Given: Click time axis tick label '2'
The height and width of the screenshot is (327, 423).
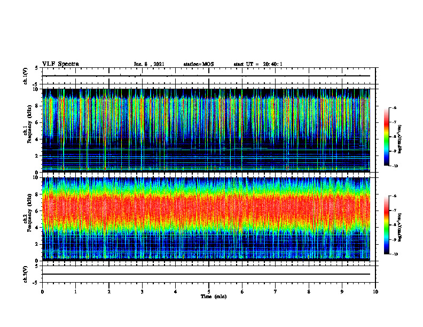Looking at the screenshot, I should (x=109, y=292).
